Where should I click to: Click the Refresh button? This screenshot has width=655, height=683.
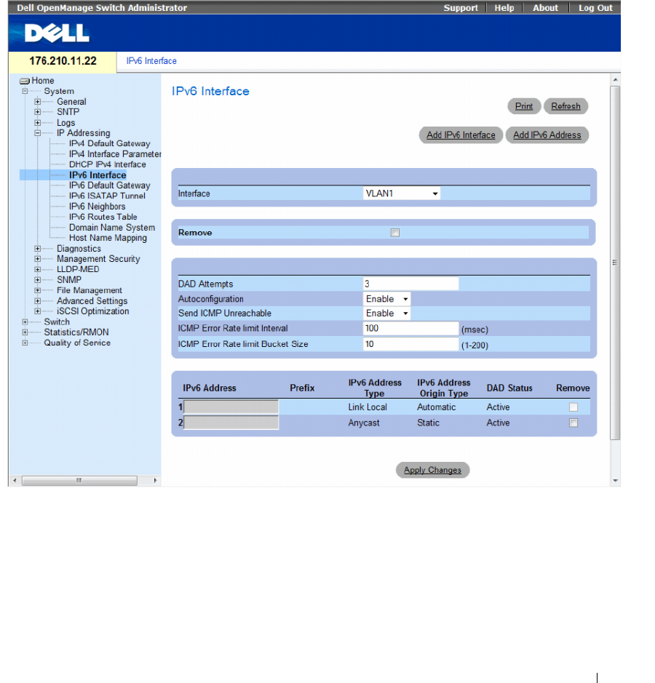coord(565,106)
